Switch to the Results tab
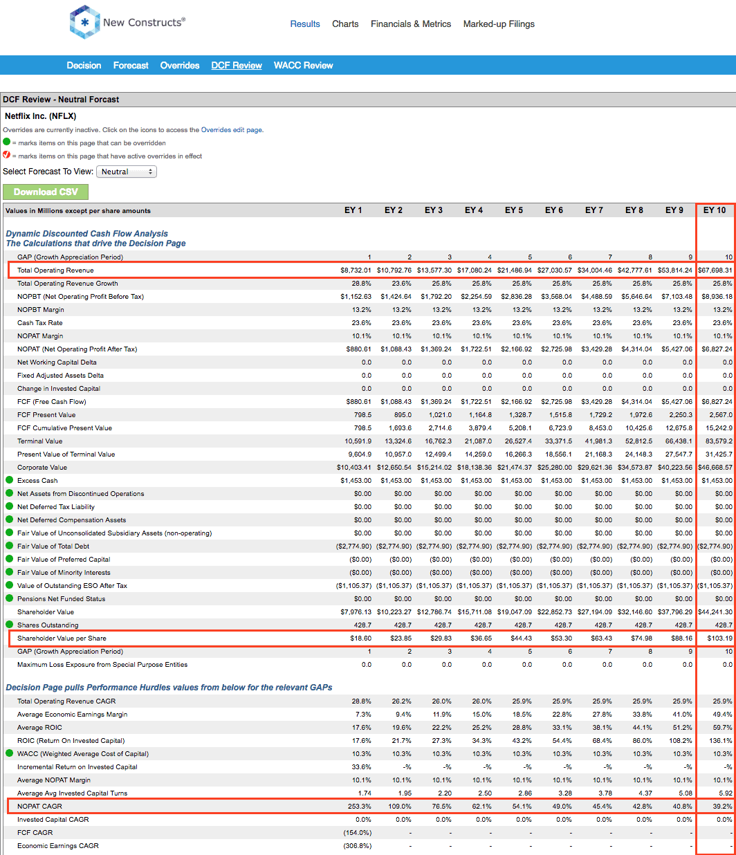Image resolution: width=736 pixels, height=855 pixels. coord(305,24)
